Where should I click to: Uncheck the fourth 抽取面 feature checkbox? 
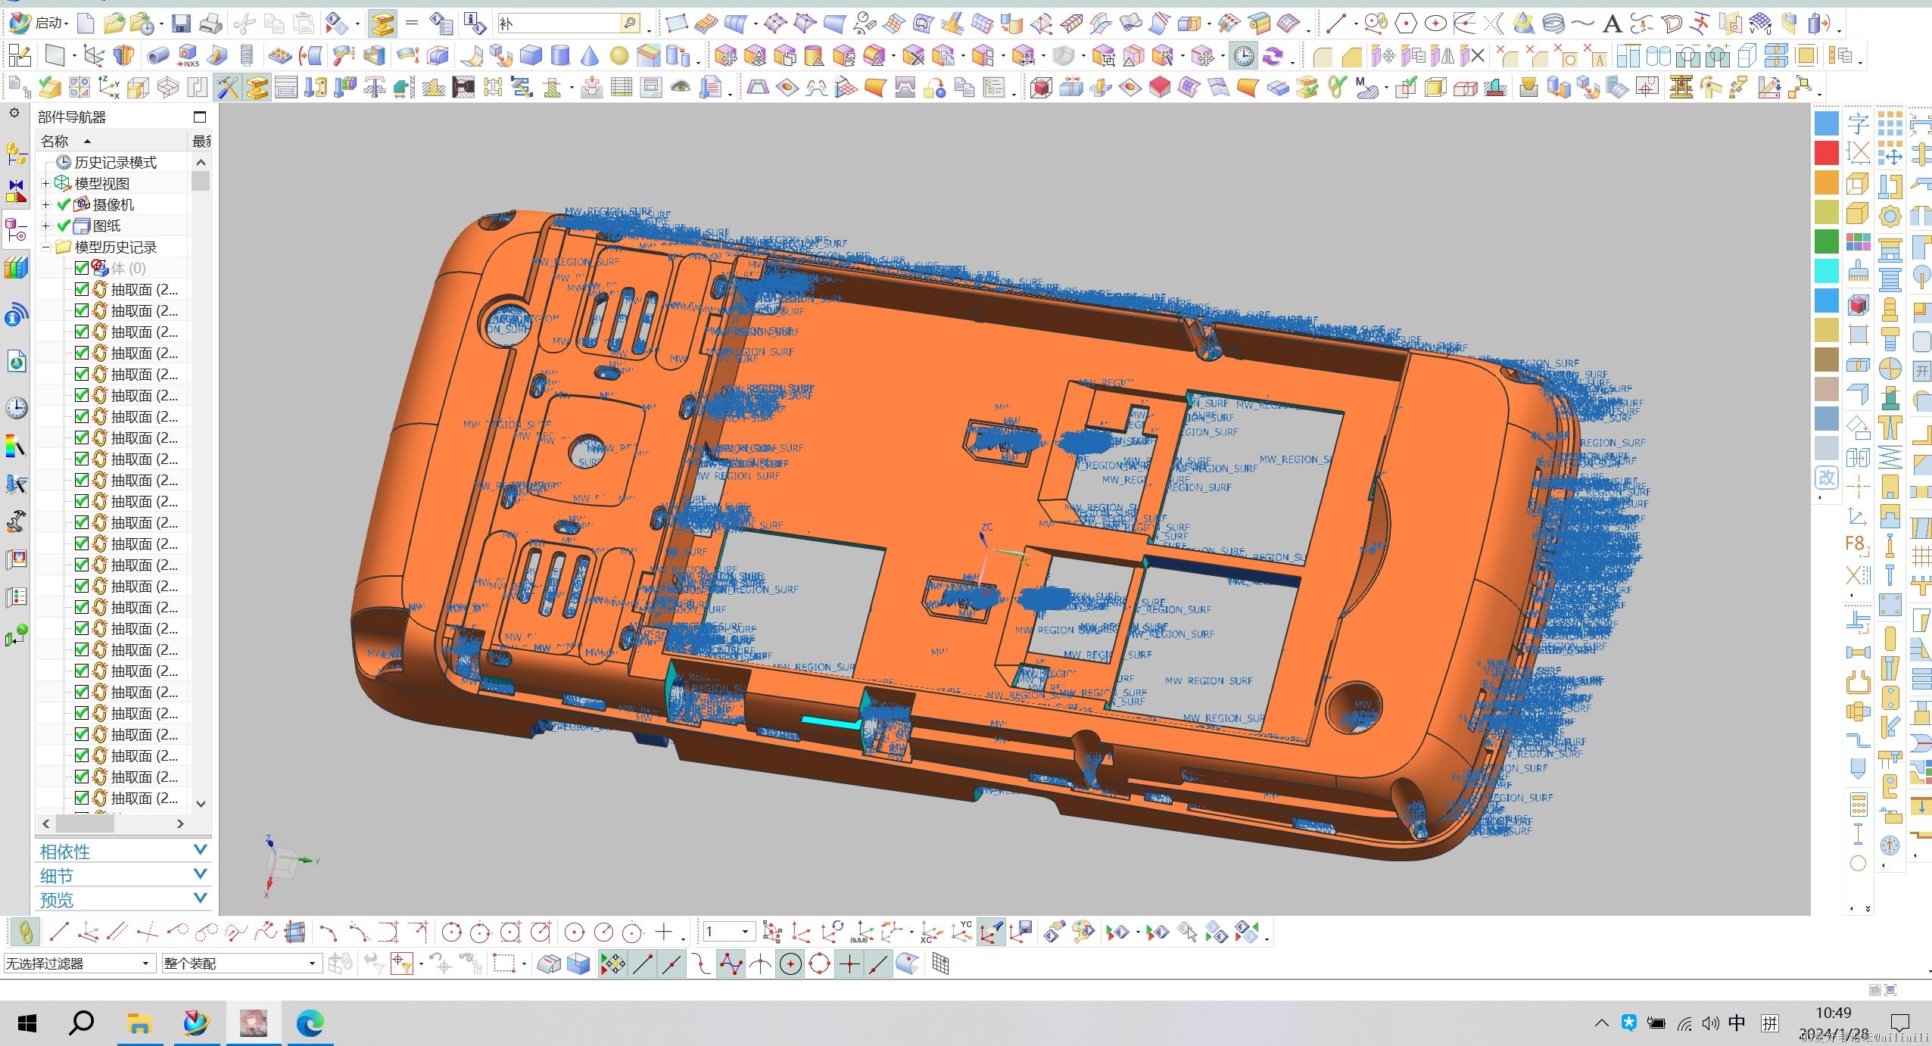pos(82,353)
